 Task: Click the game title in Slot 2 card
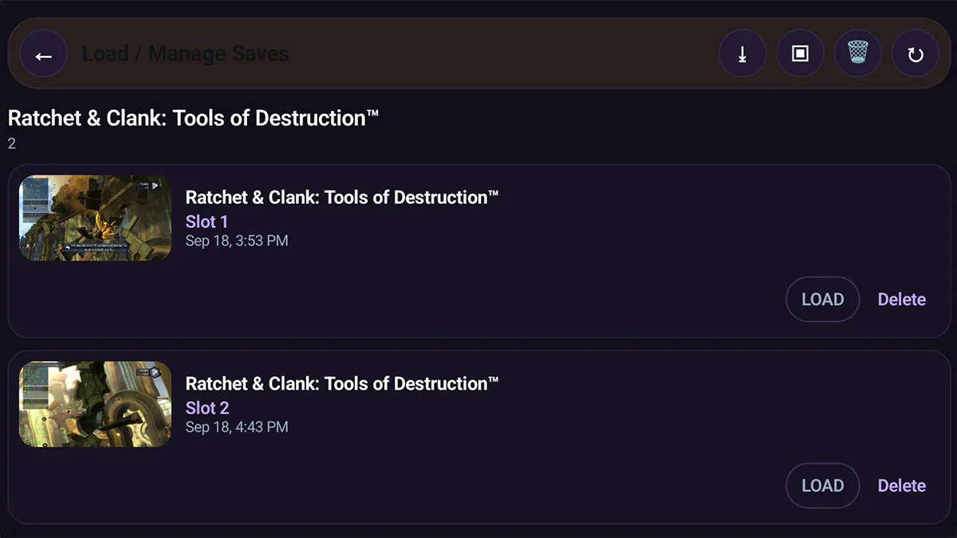(x=342, y=384)
